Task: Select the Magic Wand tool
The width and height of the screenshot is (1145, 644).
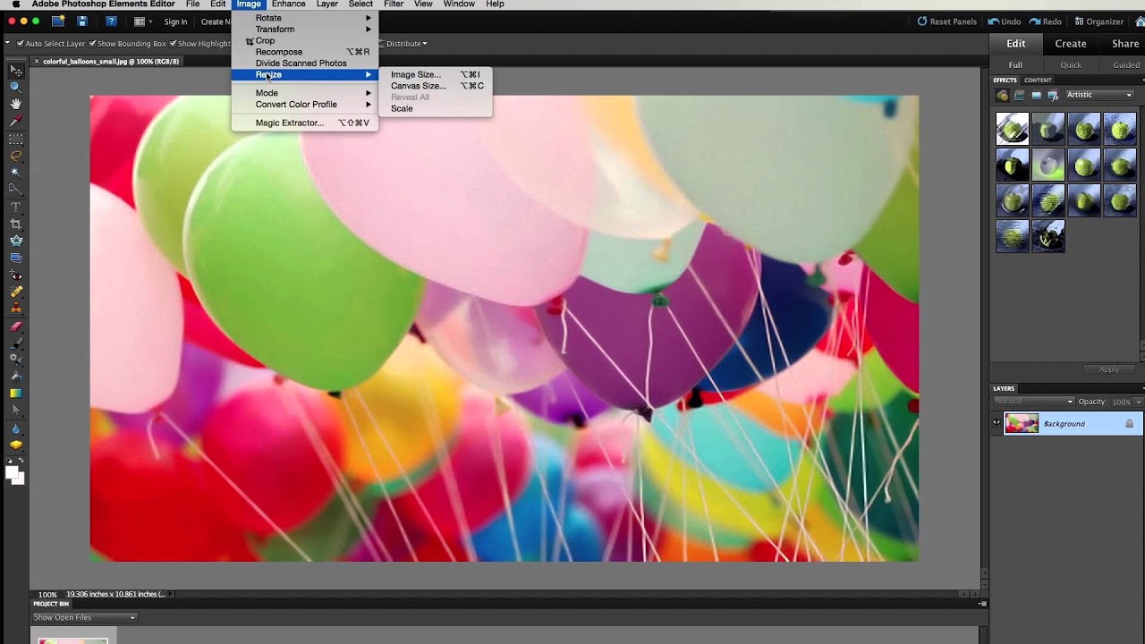Action: (x=16, y=173)
